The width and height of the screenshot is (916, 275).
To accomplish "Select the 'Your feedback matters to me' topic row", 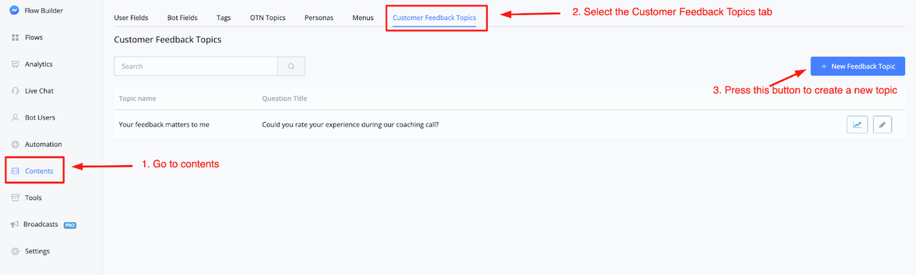I will tap(164, 124).
